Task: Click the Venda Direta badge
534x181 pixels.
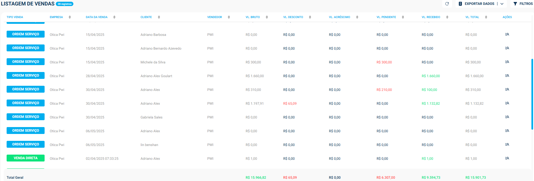Action: 26,158
